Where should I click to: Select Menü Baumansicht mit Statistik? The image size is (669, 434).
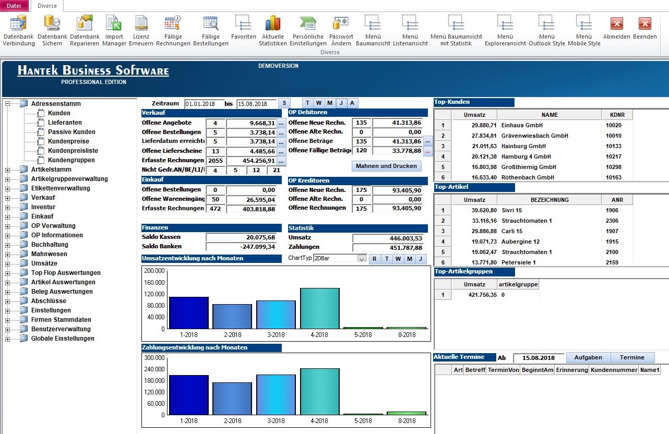point(456,31)
